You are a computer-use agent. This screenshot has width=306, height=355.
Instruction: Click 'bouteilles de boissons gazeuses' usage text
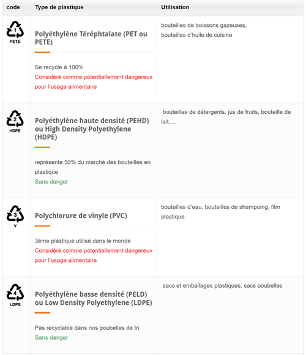coord(204,25)
